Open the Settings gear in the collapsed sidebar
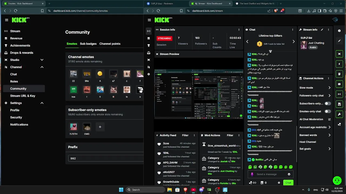Viewport: 346px width, 194px height. (149, 74)
